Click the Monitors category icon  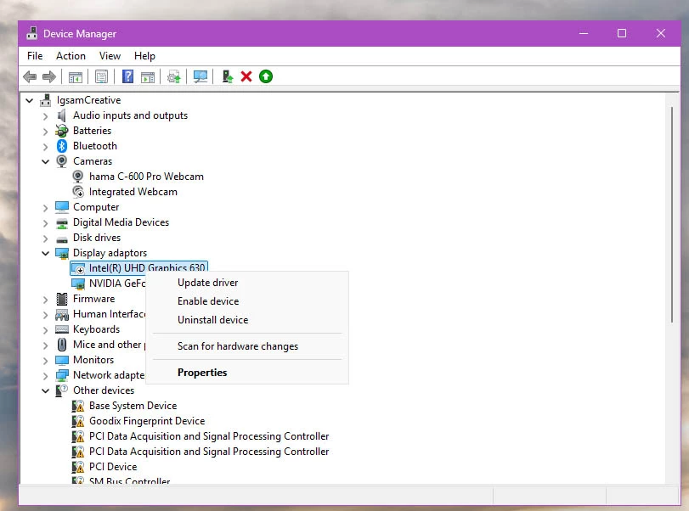(x=62, y=360)
